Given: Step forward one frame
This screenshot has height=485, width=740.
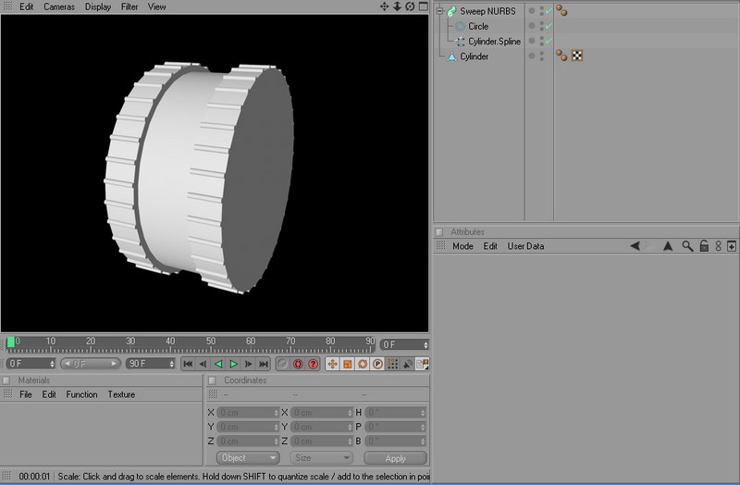Looking at the screenshot, I should point(248,364).
